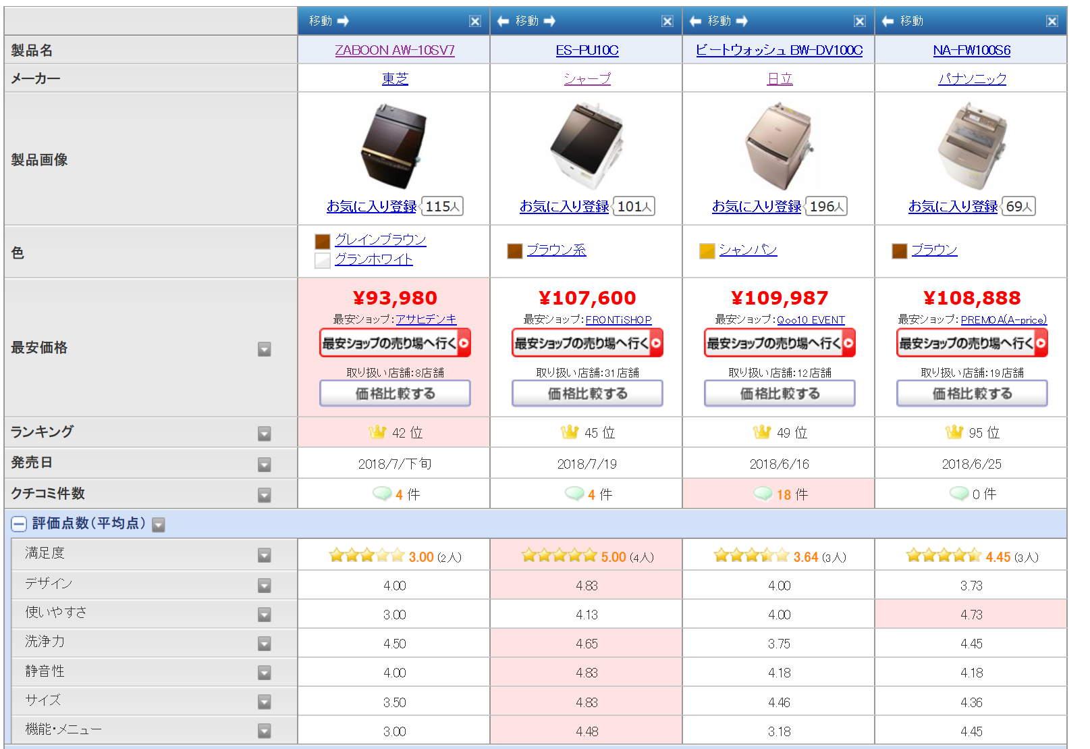Open sort dropdown for 最安価格 row
The image size is (1090, 749).
click(x=265, y=349)
